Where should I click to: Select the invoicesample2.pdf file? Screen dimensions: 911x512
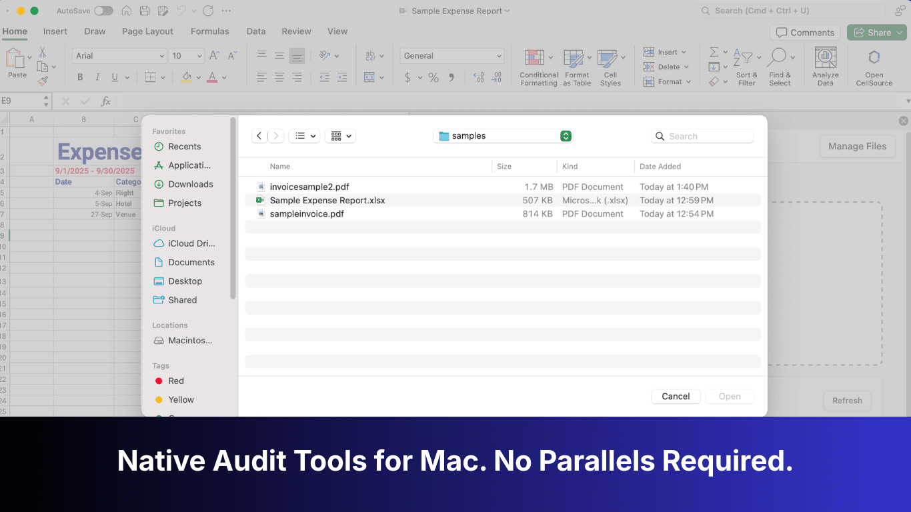coord(309,187)
